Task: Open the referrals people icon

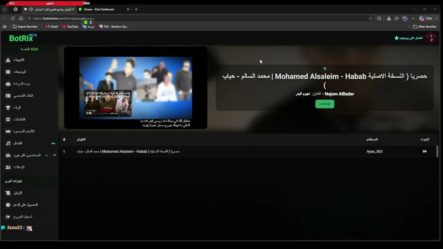Action: tap(8, 167)
